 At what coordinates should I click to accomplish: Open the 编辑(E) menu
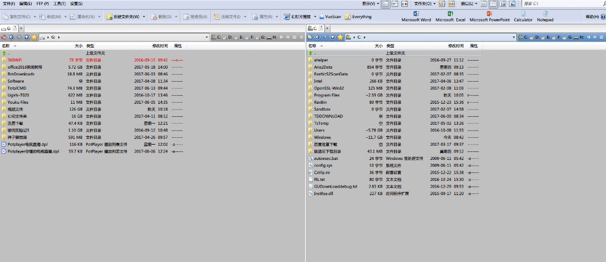click(26, 3)
